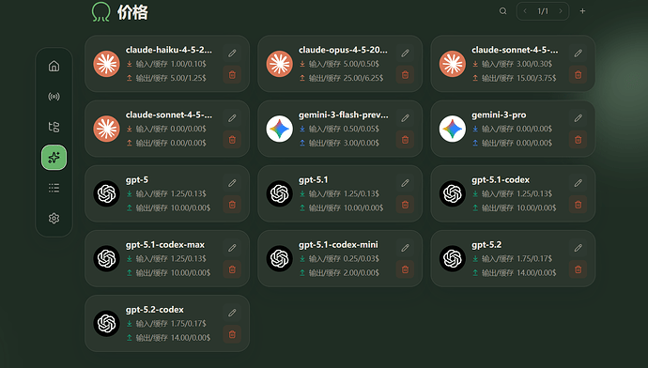The height and width of the screenshot is (368, 648).
Task: Click the Claude logo on claude-opus-4-5 card
Action: pyautogui.click(x=279, y=64)
